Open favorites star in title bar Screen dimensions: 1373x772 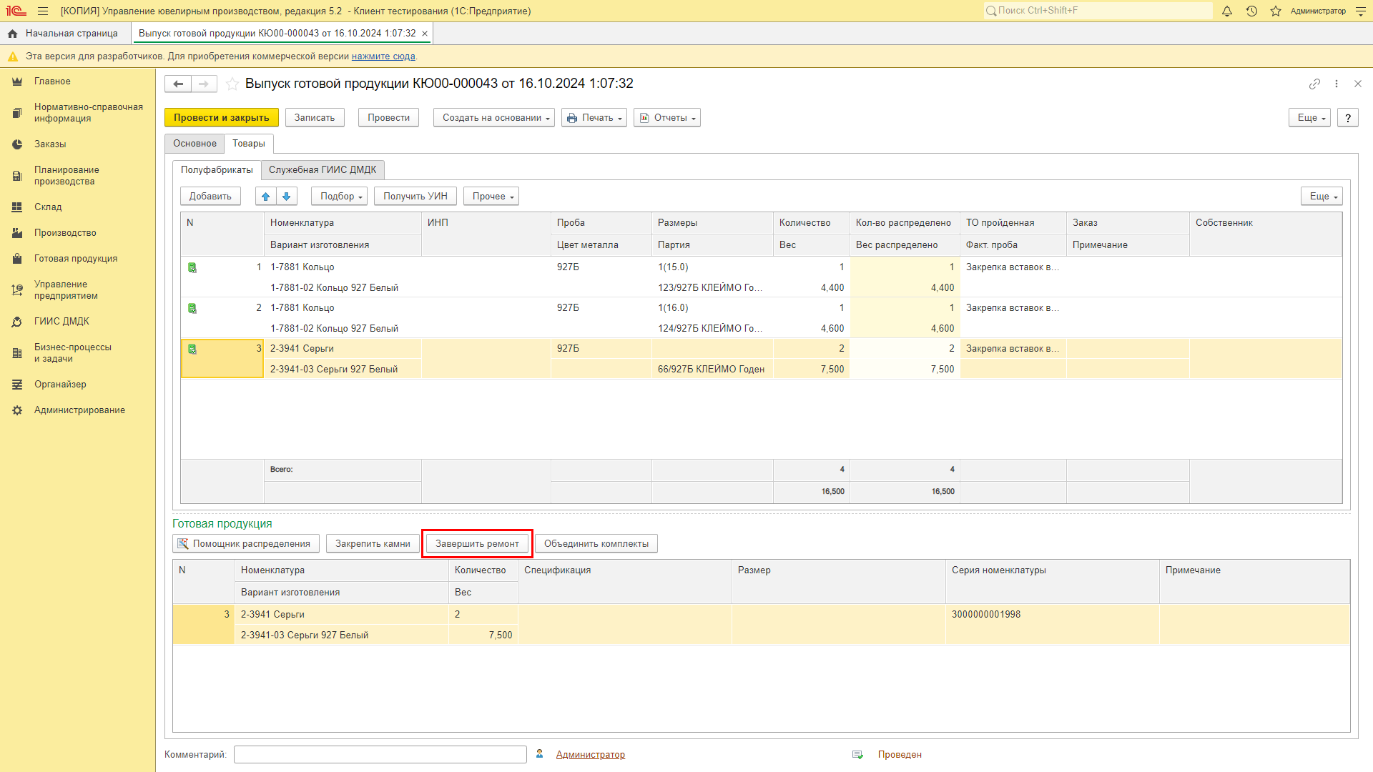tap(1276, 11)
